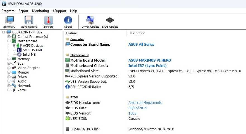
Task: Click the American Megatrends link
Action: (145, 103)
